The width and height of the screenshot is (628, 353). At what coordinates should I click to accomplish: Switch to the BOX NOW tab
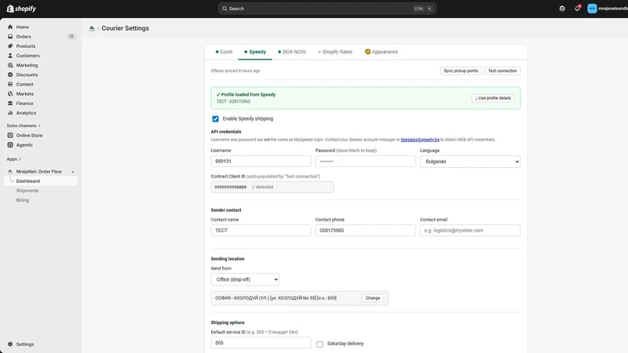[x=292, y=52]
